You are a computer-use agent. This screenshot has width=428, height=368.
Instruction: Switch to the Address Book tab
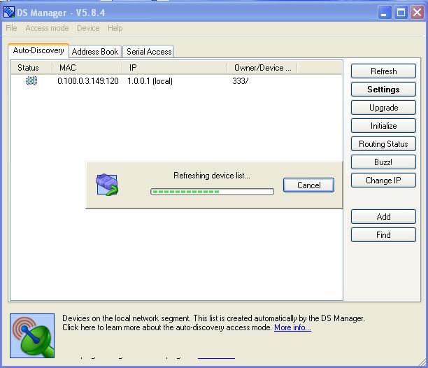coord(95,52)
